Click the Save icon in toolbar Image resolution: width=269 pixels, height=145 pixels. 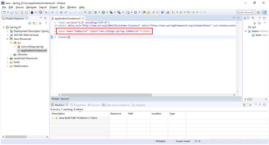[12, 12]
